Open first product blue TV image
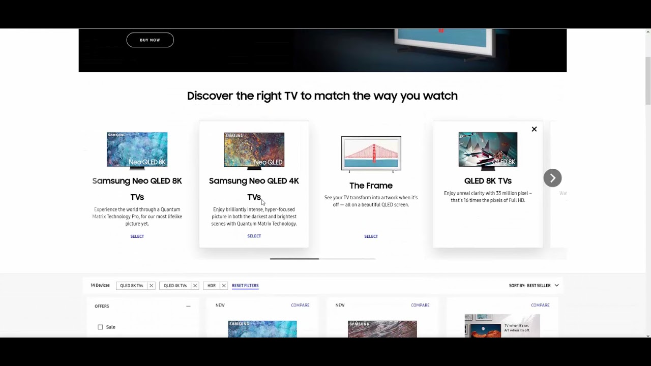651x366 pixels. coord(262,329)
